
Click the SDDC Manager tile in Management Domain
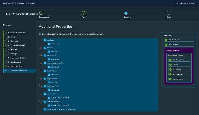click(x=179, y=74)
